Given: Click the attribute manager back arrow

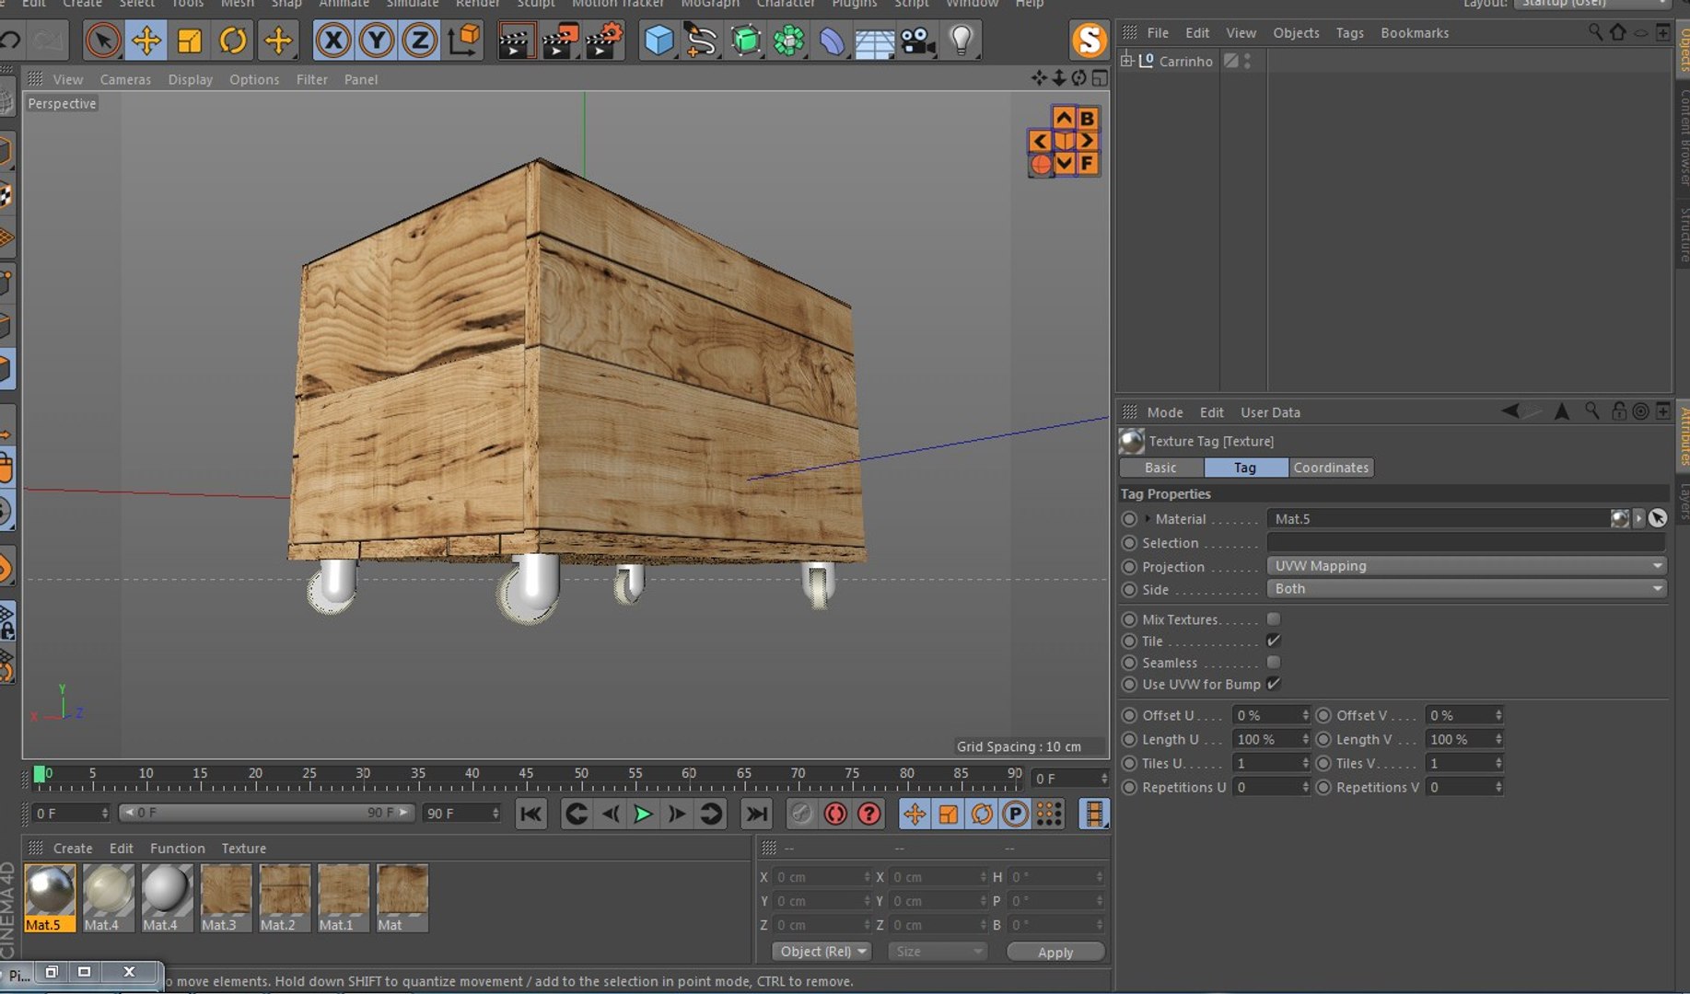Looking at the screenshot, I should point(1510,411).
